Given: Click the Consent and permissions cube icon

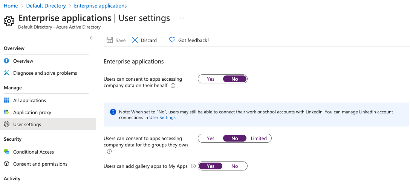Looking at the screenshot, I should click(x=6, y=164).
